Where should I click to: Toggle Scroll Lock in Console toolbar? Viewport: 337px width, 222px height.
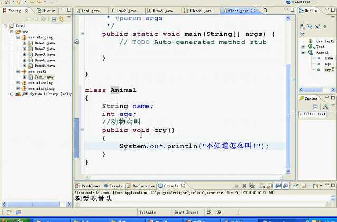pyautogui.click(x=270, y=186)
